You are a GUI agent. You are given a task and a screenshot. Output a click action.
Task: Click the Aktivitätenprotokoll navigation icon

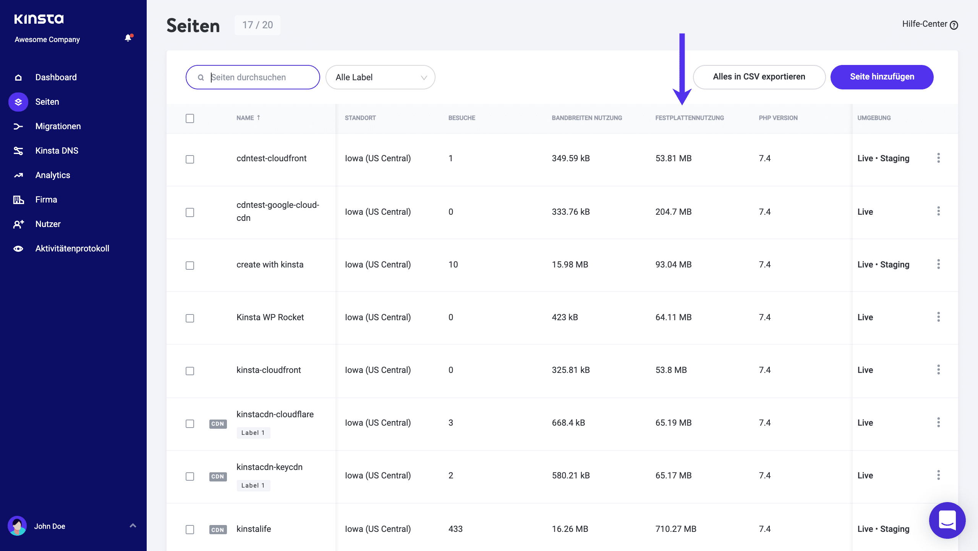[18, 248]
